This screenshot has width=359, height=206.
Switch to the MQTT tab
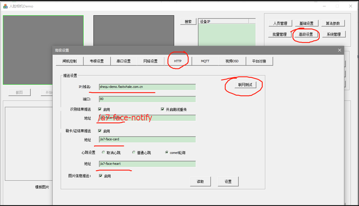coord(205,61)
